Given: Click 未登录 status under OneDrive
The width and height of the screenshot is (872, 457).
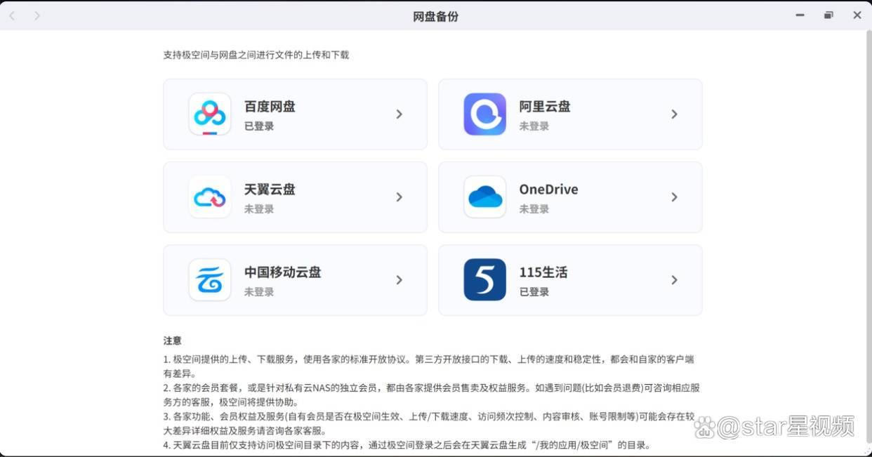Looking at the screenshot, I should [x=534, y=209].
